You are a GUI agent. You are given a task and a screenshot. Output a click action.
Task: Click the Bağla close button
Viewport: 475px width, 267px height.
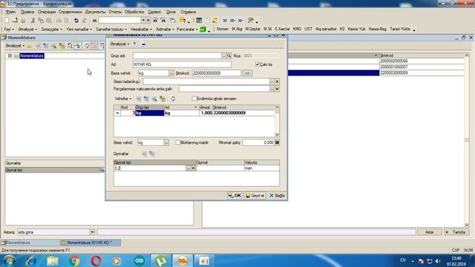[277, 196]
